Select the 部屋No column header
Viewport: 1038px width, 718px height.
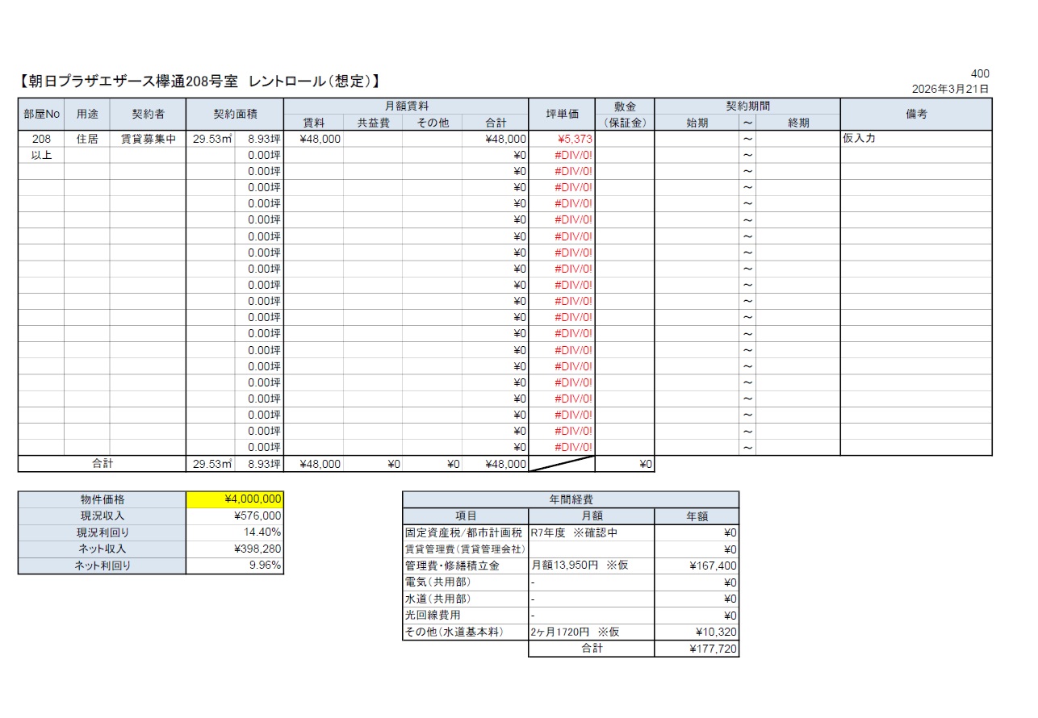pos(40,115)
